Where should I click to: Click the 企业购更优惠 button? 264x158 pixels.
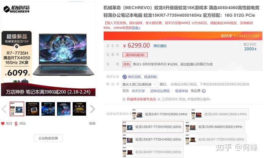(48, 138)
